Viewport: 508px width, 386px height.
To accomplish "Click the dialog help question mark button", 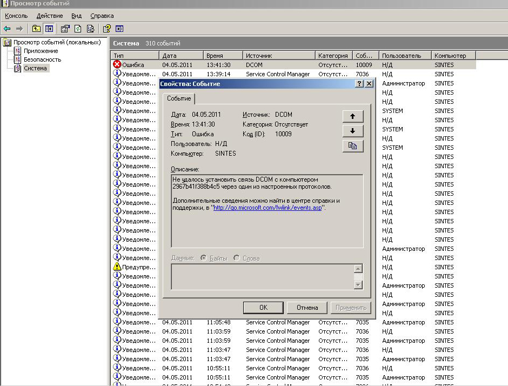I will (359, 84).
